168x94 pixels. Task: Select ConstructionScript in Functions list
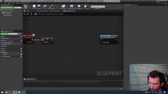pos(7,43)
